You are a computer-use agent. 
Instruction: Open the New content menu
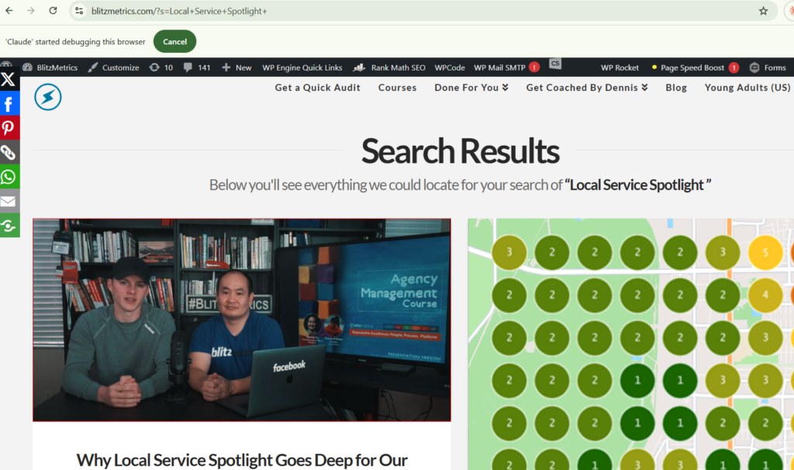click(x=236, y=67)
